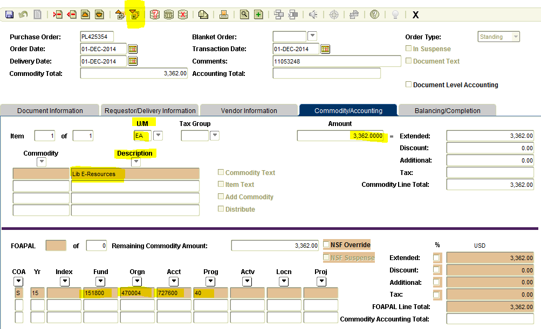The height and width of the screenshot is (329, 541).
Task: Enable Document Level Accounting checkbox
Action: click(408, 85)
